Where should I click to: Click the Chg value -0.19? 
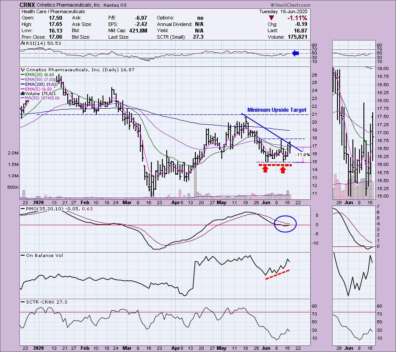click(301, 24)
